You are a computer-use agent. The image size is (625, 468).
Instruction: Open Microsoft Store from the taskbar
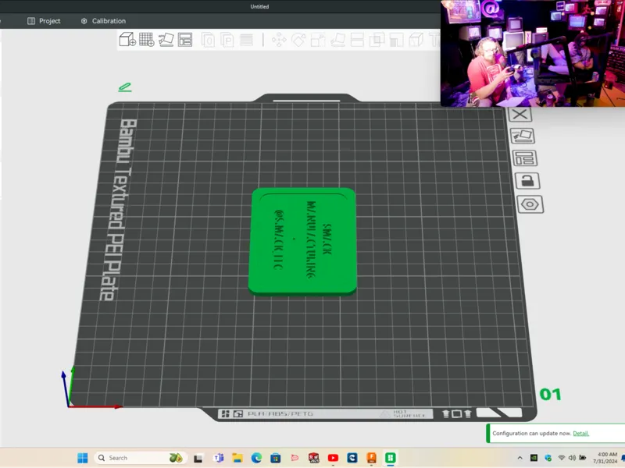pos(276,458)
